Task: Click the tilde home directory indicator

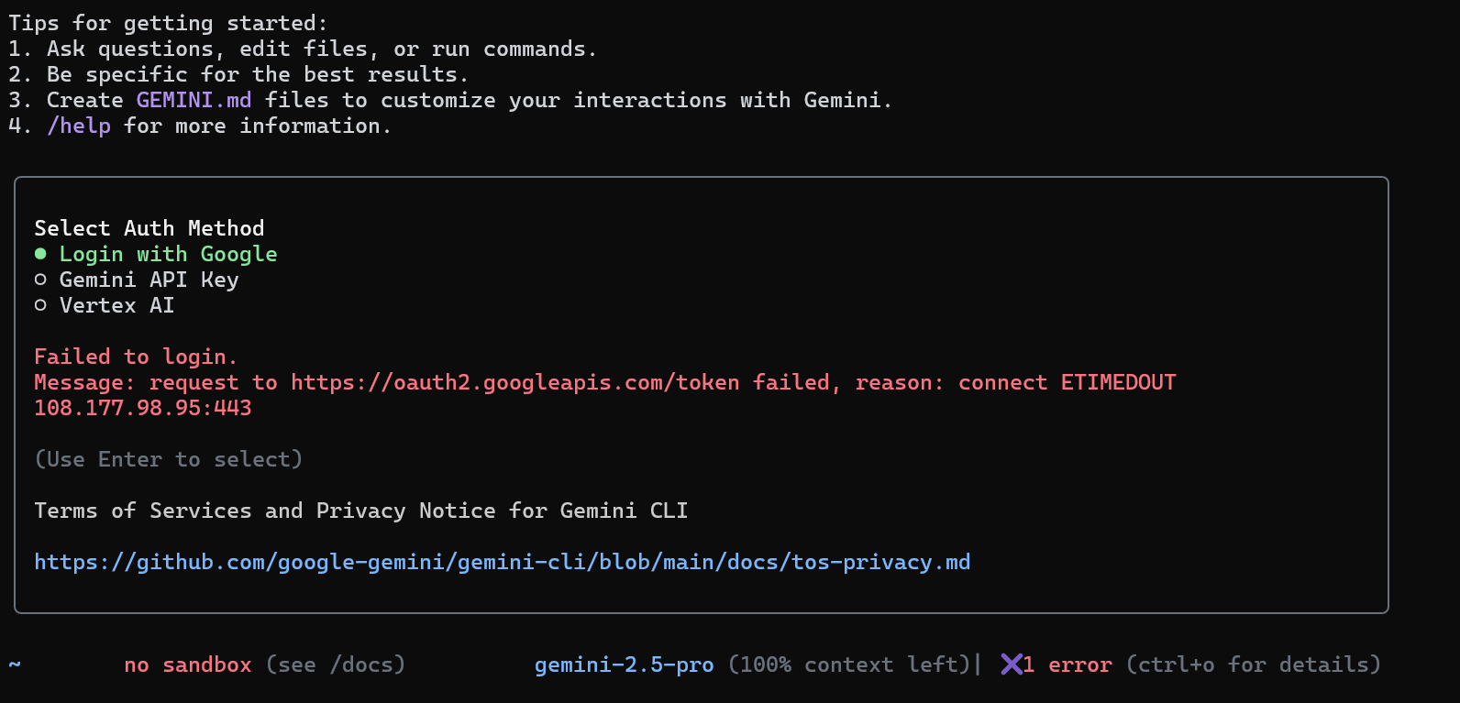Action: (15, 665)
